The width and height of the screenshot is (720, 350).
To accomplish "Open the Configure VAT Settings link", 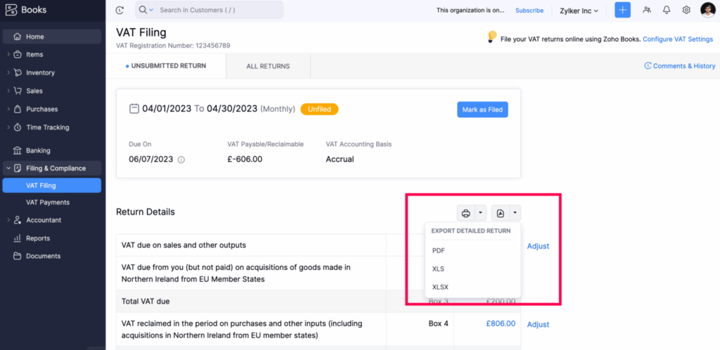I will click(x=677, y=39).
